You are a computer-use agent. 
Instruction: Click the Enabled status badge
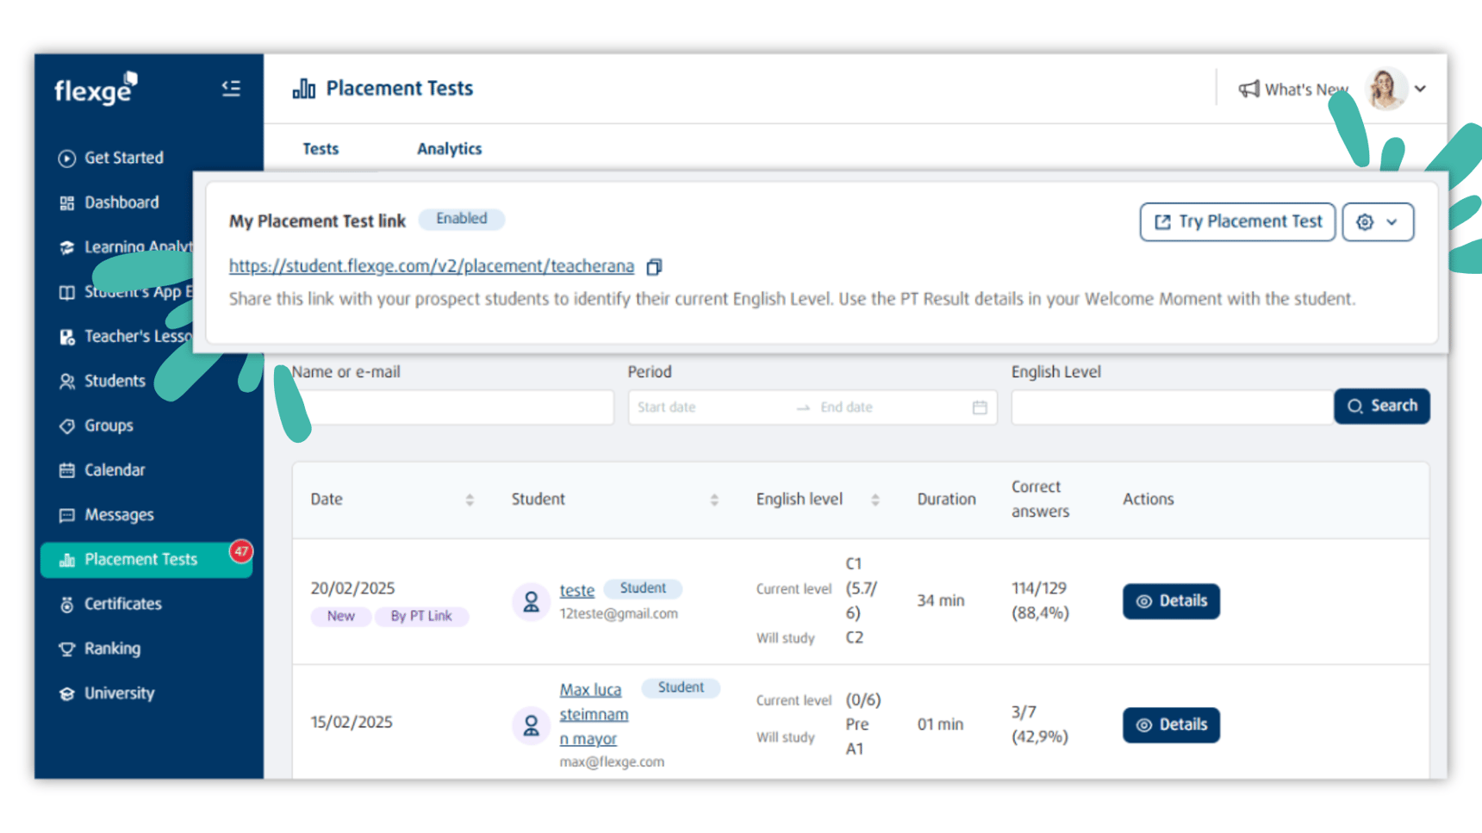pyautogui.click(x=461, y=219)
